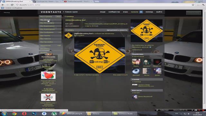The image size is (206, 116).
Task: Click 'Комментировать' under the post
Action: click(x=92, y=75)
